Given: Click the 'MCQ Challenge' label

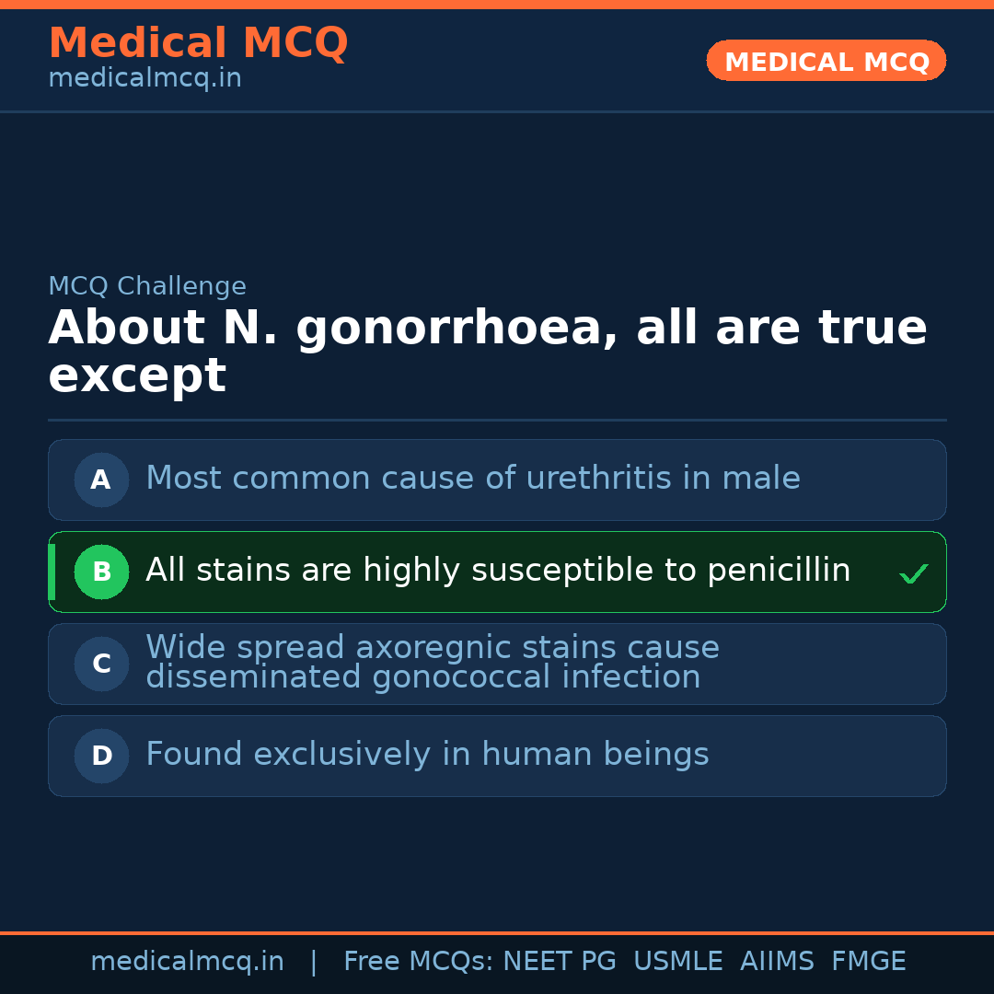Looking at the screenshot, I should point(147,286).
